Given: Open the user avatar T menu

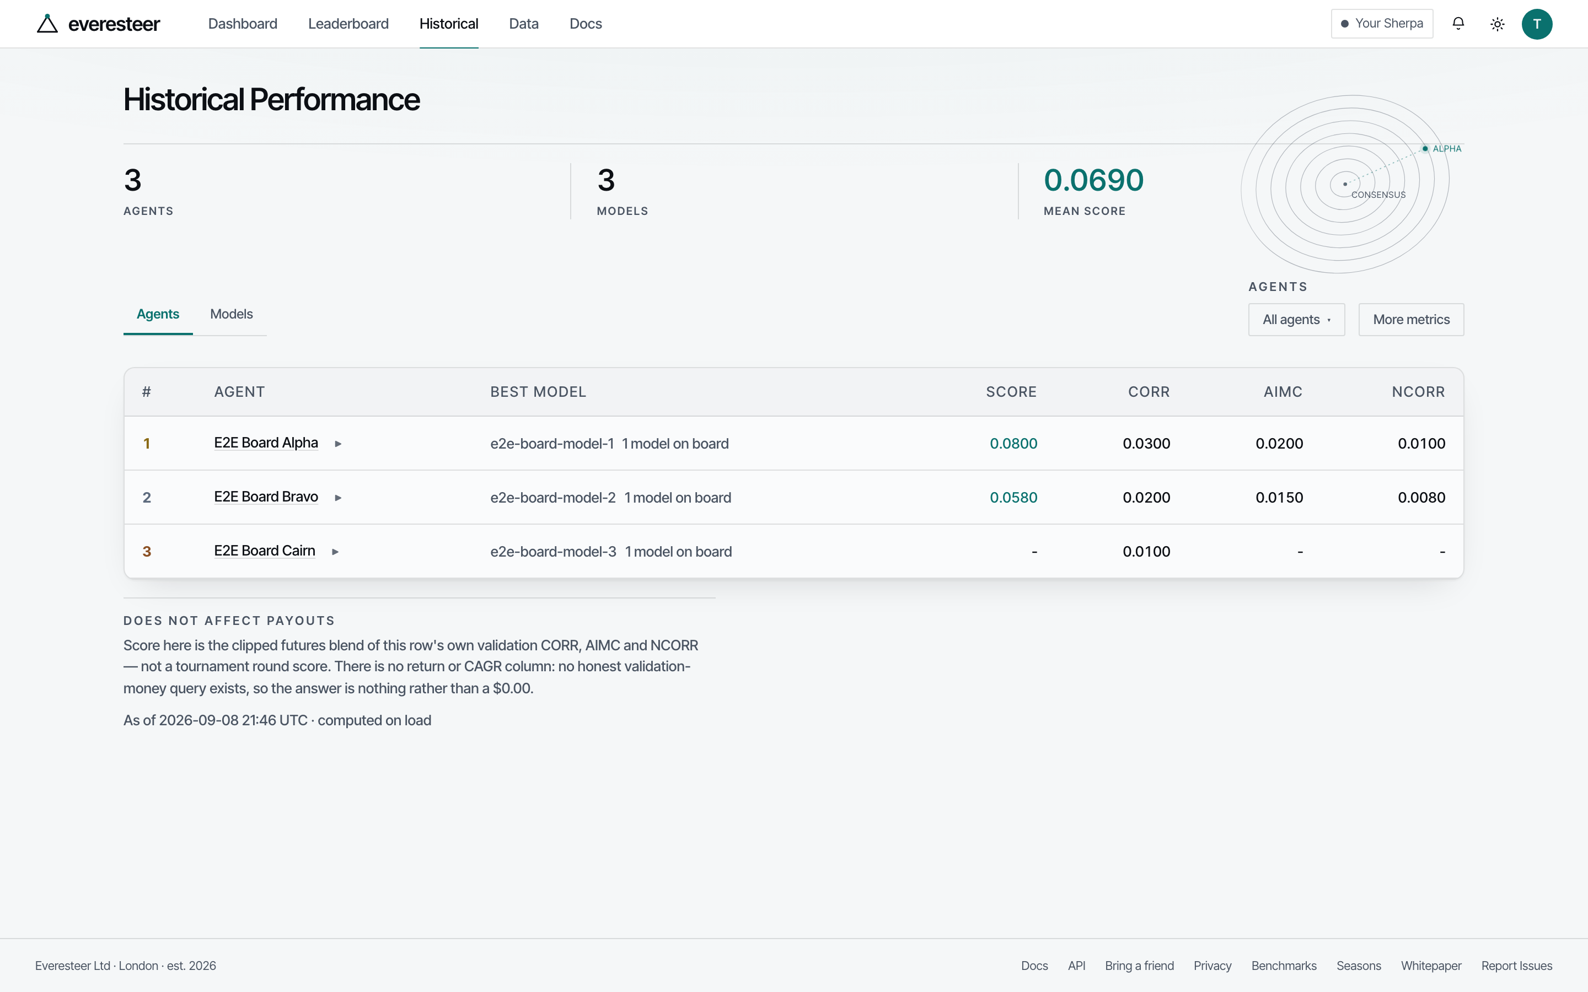Looking at the screenshot, I should (1537, 24).
